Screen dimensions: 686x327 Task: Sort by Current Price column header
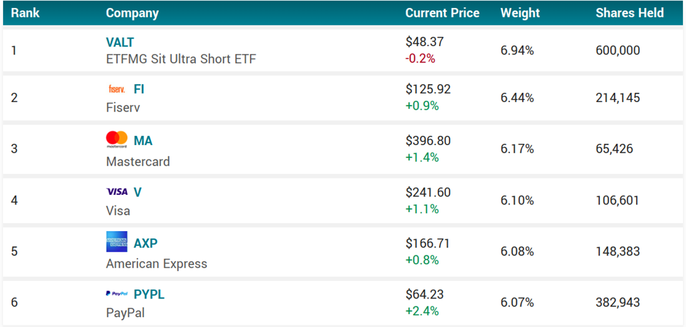tap(442, 12)
